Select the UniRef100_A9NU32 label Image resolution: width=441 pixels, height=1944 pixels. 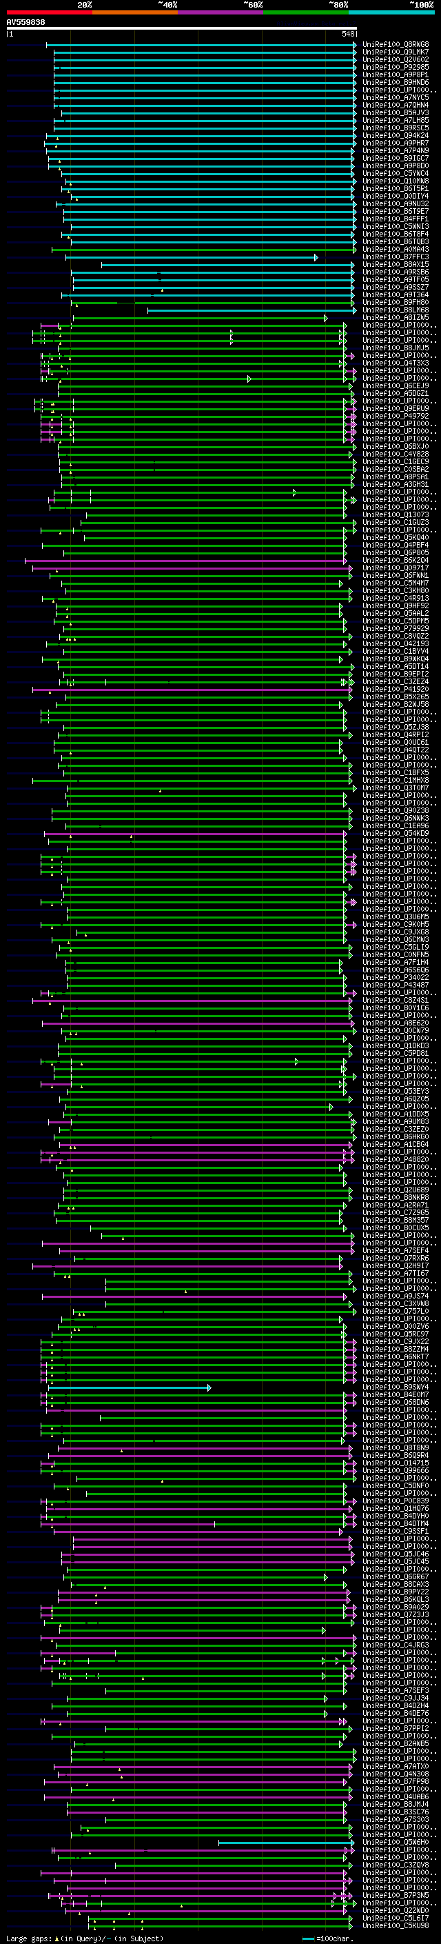pyautogui.click(x=396, y=205)
